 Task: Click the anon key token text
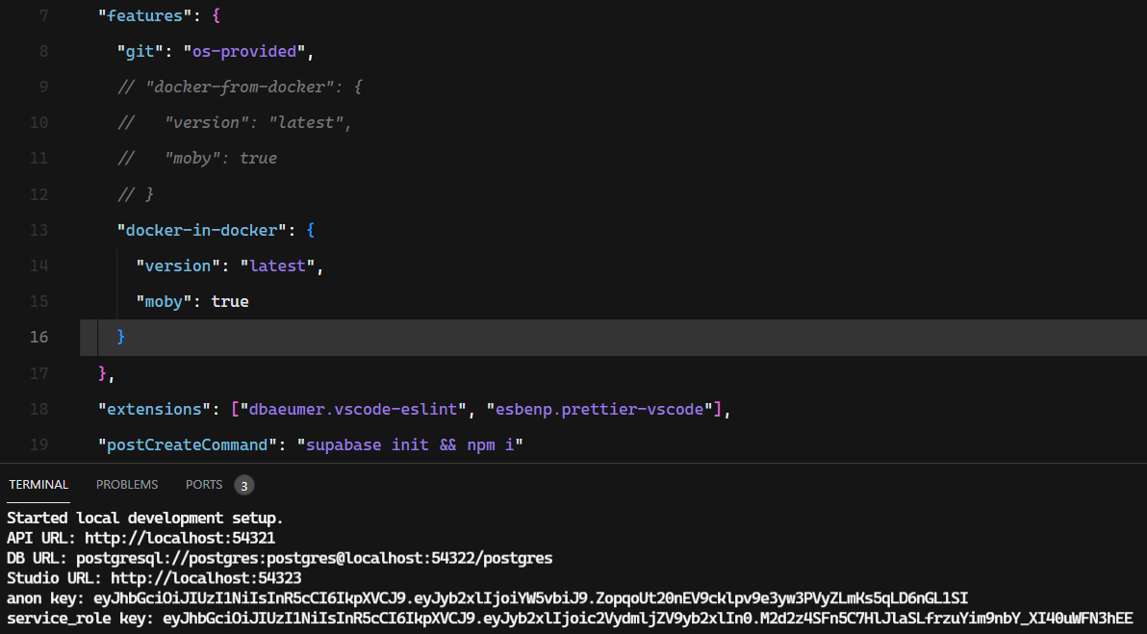click(x=531, y=598)
